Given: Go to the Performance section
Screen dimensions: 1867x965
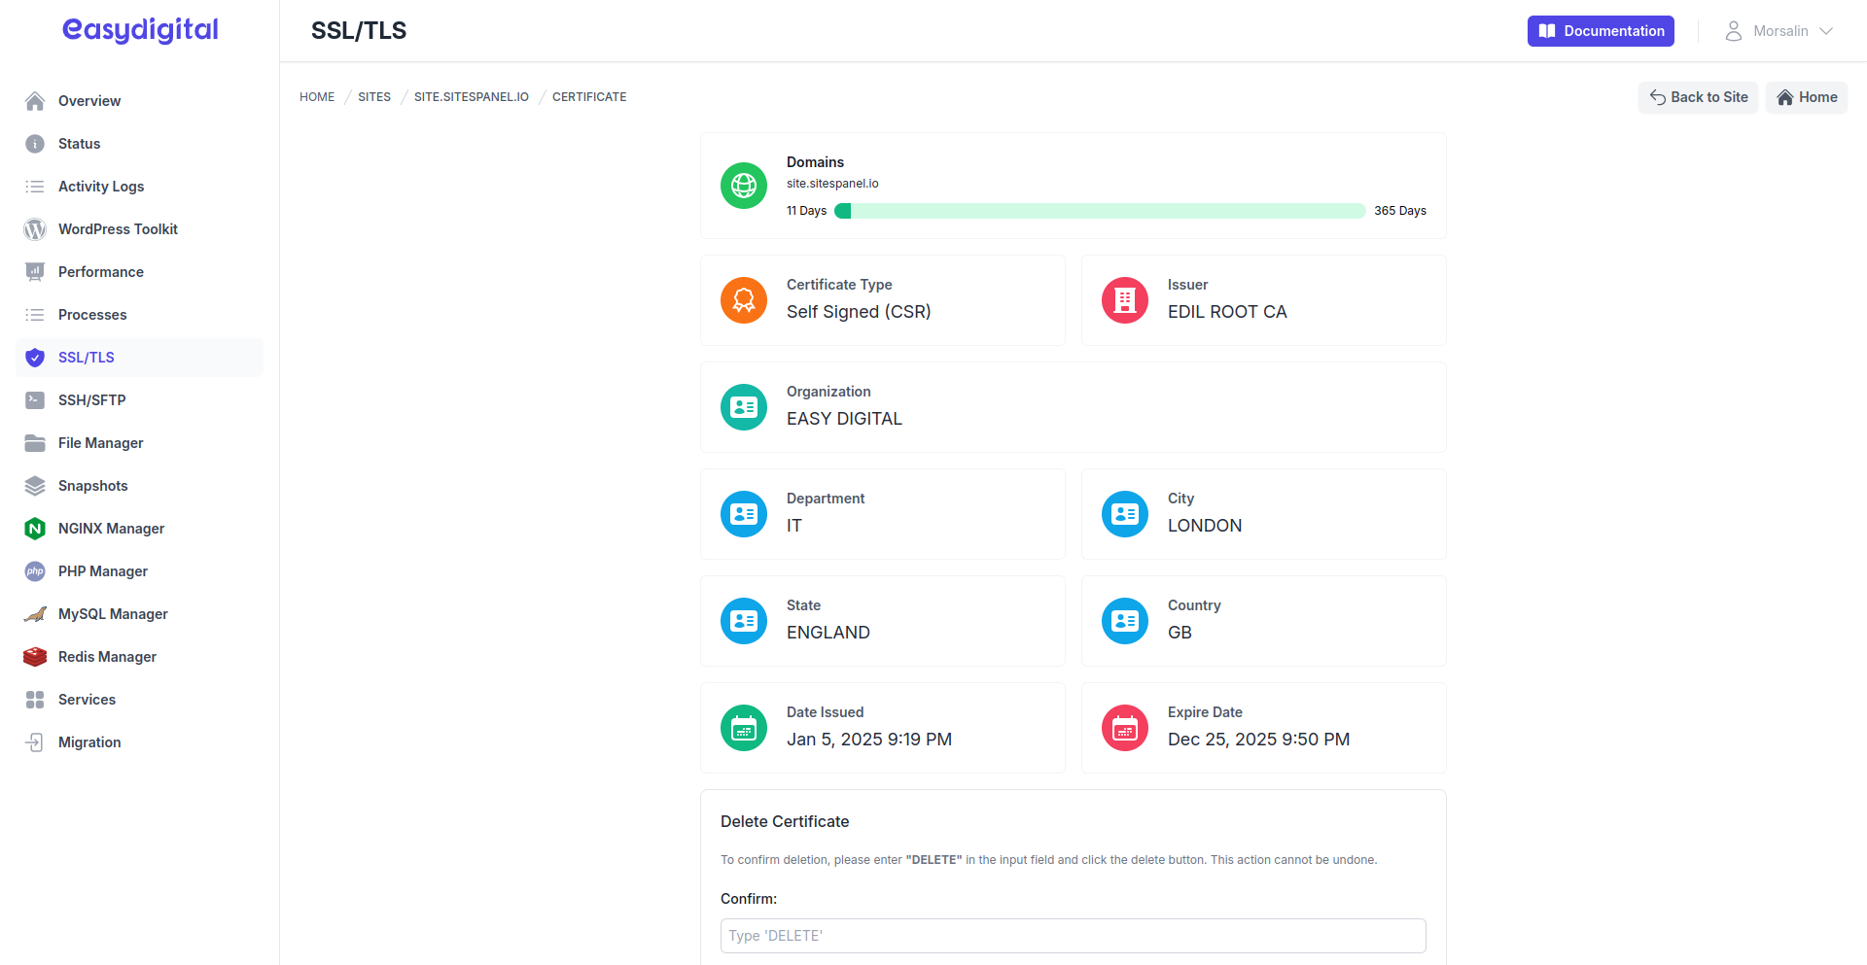Looking at the screenshot, I should pos(100,272).
